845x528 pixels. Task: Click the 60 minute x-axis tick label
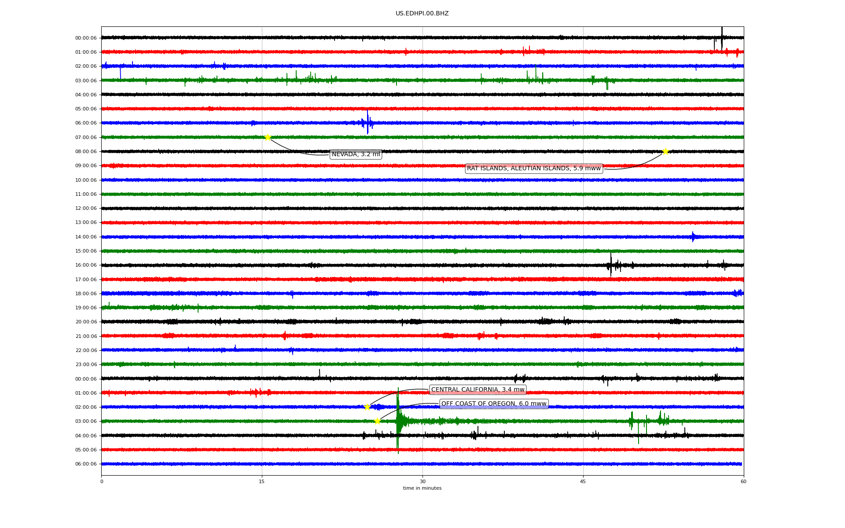(743, 481)
